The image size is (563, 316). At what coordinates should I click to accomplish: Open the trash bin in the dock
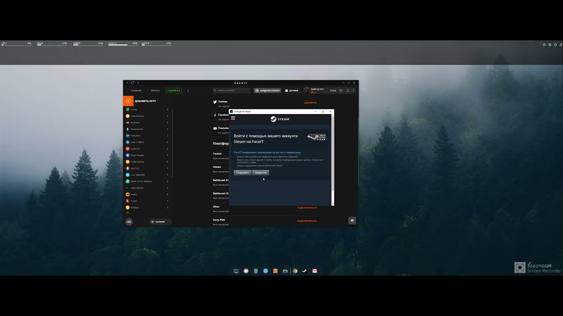pos(256,271)
